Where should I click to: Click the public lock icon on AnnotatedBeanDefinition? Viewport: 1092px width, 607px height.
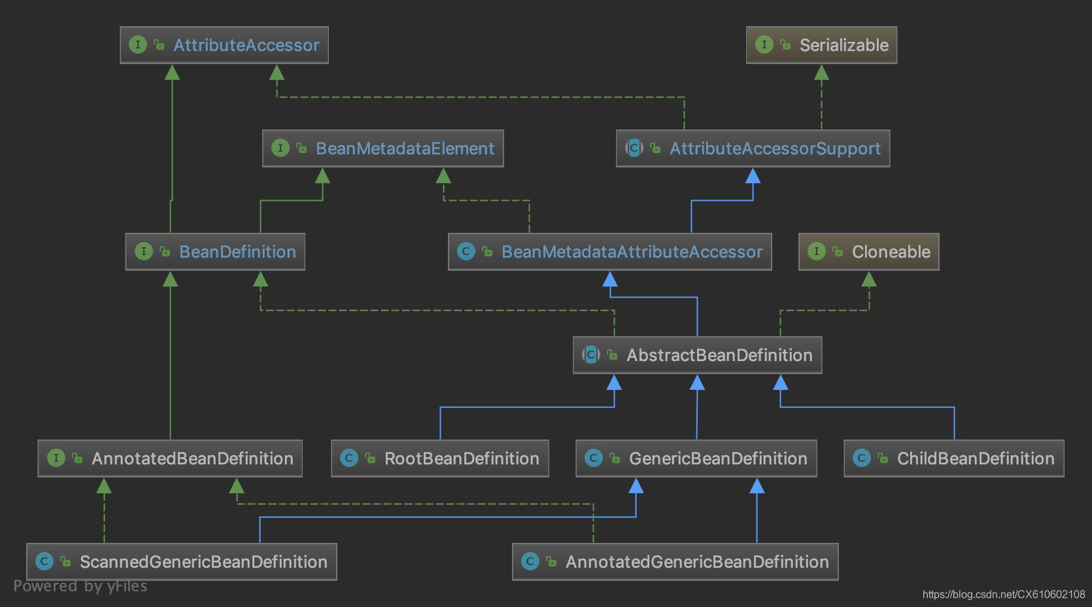[x=77, y=458]
